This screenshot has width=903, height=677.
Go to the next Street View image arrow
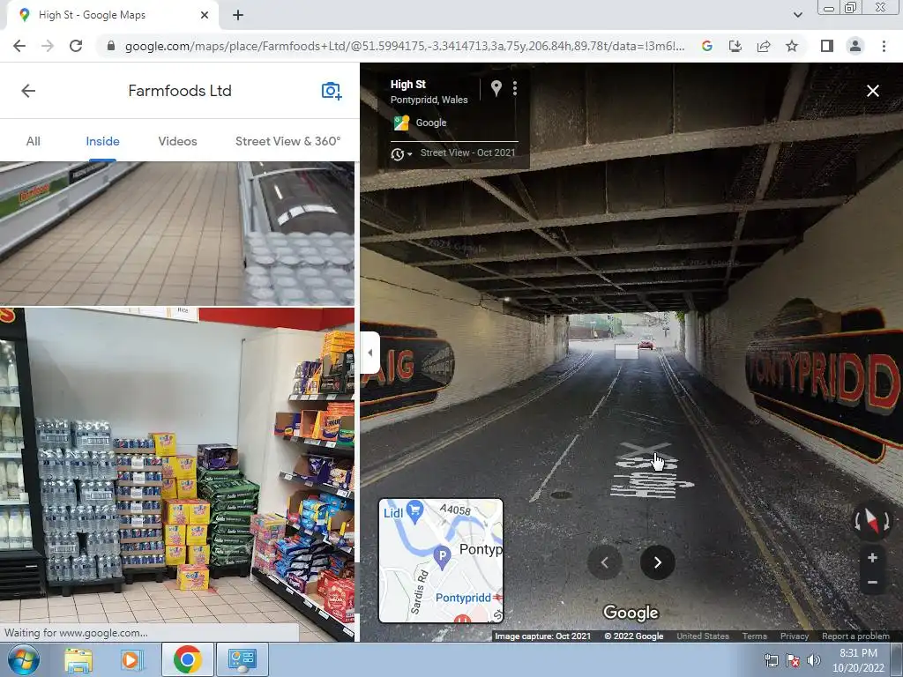[657, 562]
